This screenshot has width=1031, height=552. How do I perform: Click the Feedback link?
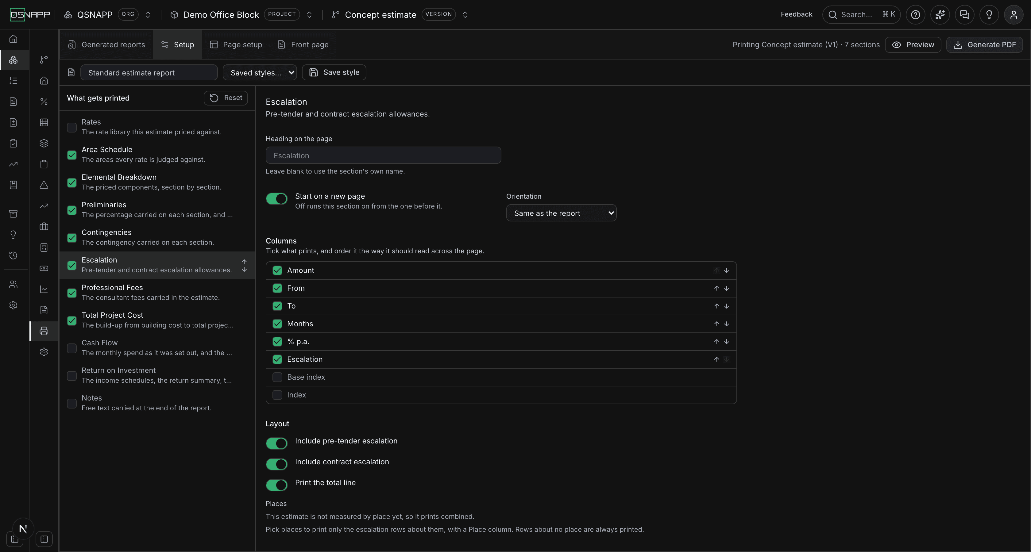(796, 14)
